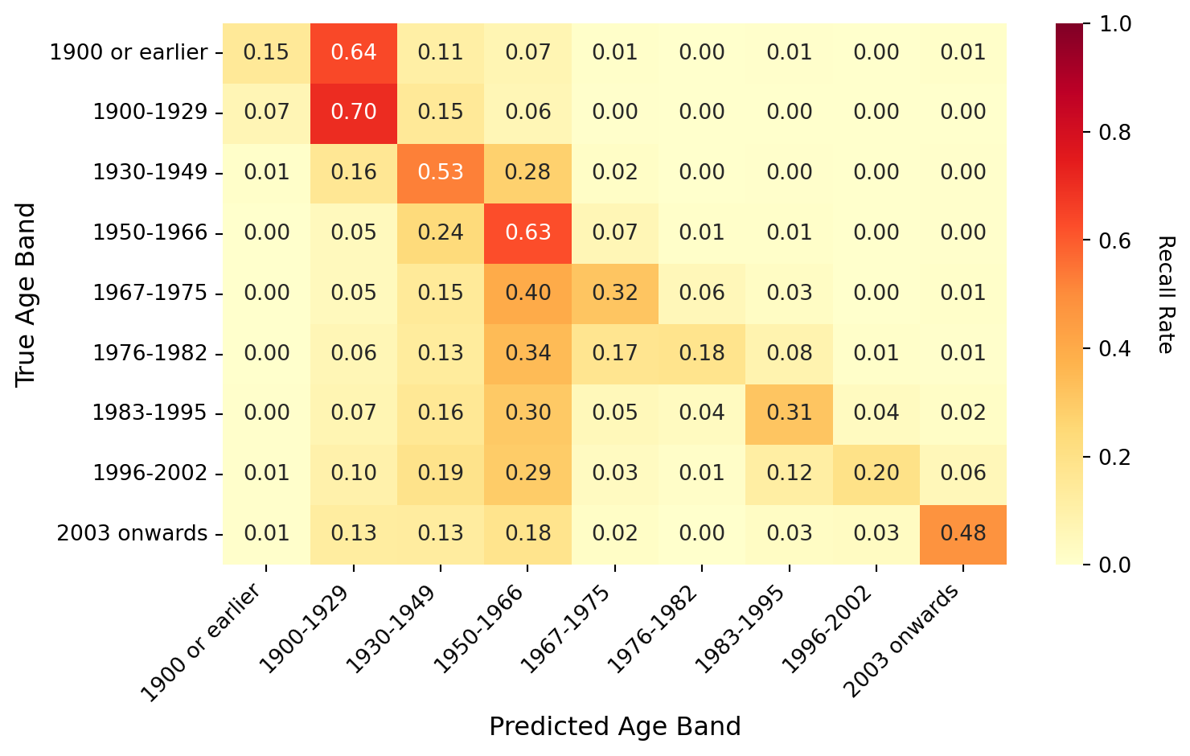Click the '1900 or earlier' y-axis row label

129,53
